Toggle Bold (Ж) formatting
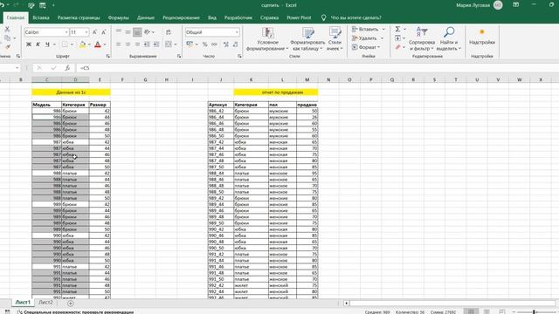The image size is (559, 314). pyautogui.click(x=29, y=44)
